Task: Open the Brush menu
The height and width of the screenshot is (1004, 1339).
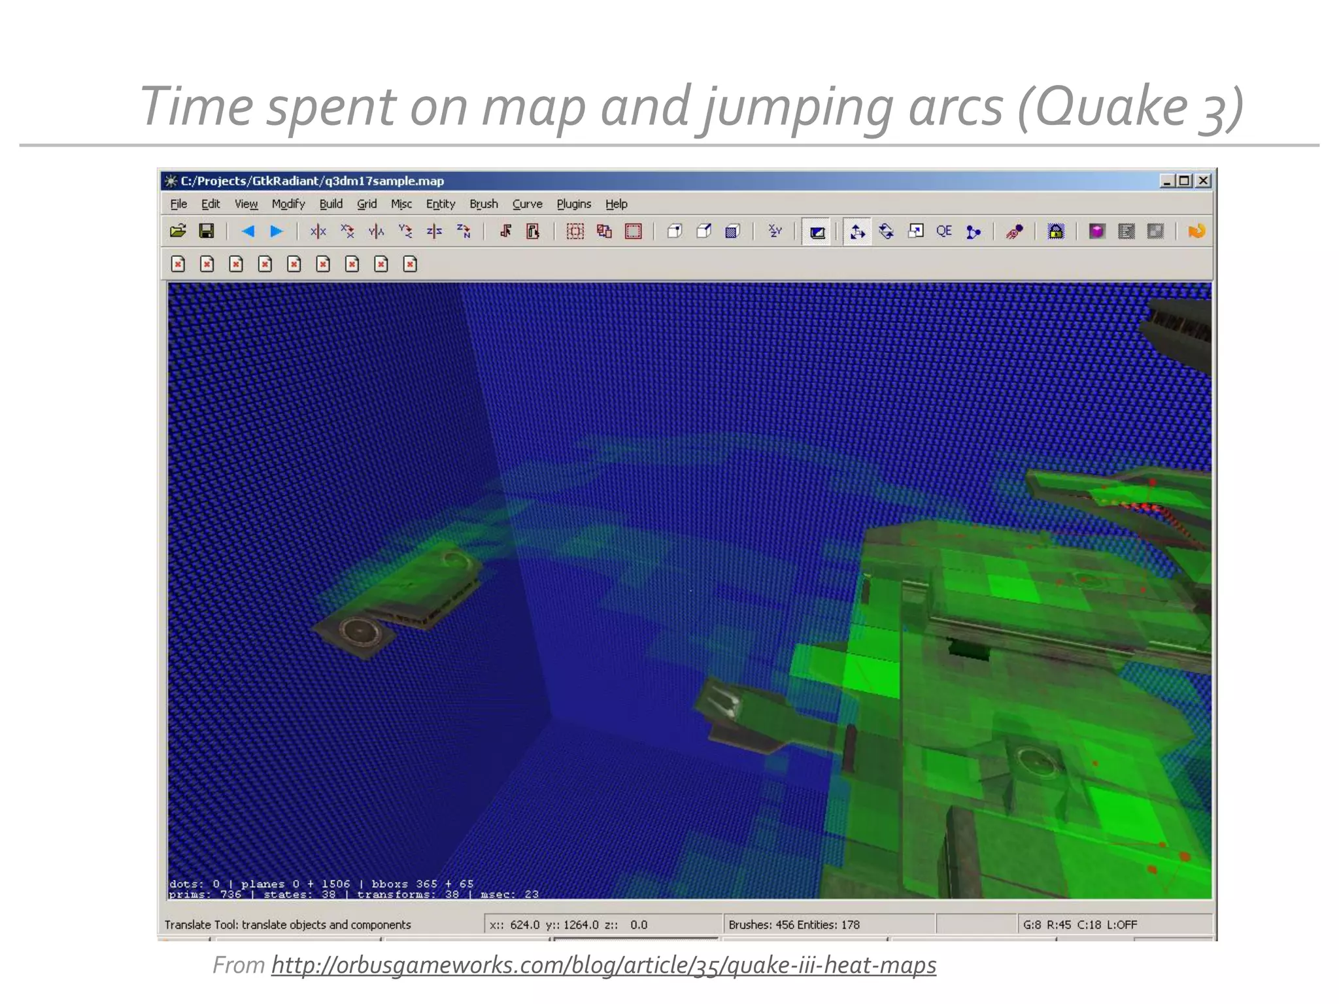Action: pos(484,204)
